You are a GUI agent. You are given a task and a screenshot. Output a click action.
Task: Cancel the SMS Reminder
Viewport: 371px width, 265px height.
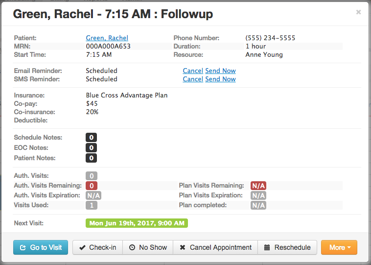point(193,79)
